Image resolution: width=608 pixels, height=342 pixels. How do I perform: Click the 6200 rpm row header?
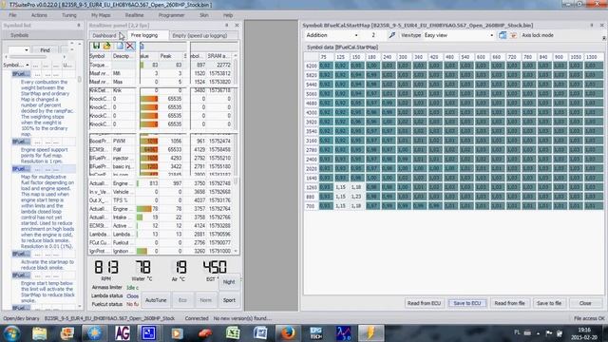[312, 66]
